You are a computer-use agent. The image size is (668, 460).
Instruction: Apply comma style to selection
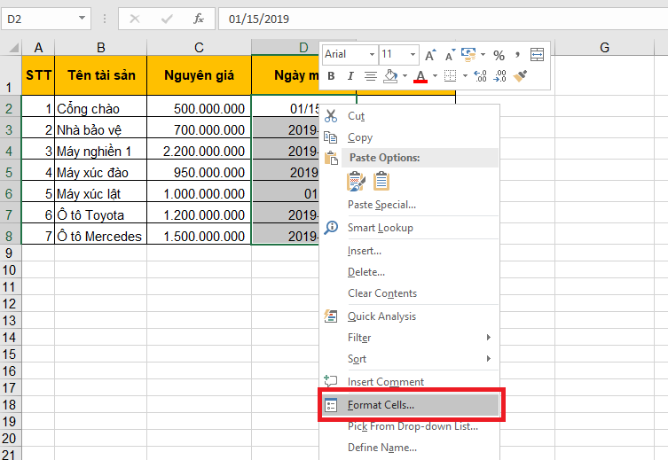(517, 55)
